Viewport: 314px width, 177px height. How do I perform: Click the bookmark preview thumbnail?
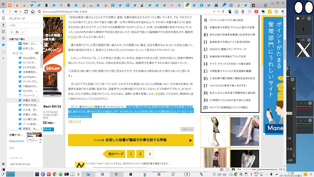tap(34, 138)
